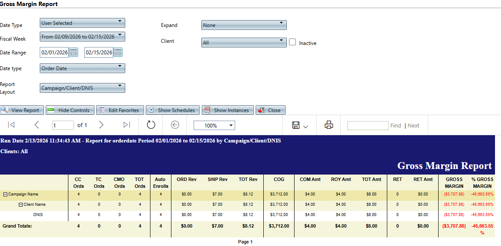Open the Report Layout dropdown
Screen dimensions: 501x246
pyautogui.click(x=82, y=88)
